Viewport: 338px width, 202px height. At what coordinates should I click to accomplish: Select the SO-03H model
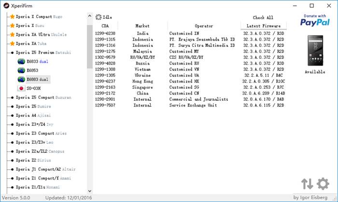pos(34,88)
